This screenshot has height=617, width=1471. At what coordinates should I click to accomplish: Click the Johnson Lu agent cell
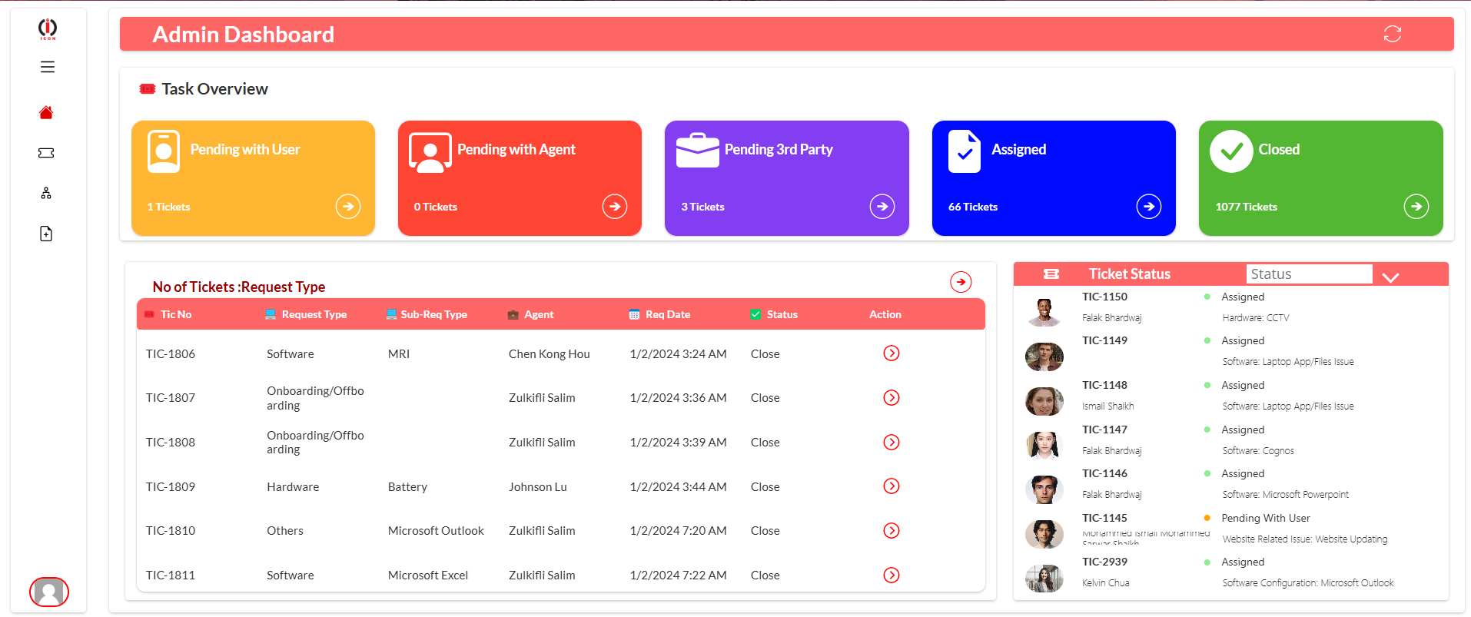point(538,487)
